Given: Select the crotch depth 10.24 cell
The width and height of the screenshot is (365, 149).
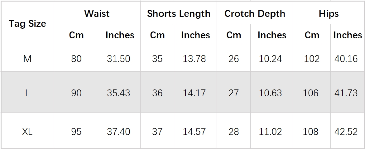Looking at the screenshot, I should point(270,59).
